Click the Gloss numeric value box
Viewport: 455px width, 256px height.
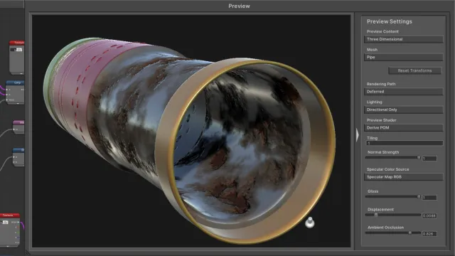pos(429,198)
